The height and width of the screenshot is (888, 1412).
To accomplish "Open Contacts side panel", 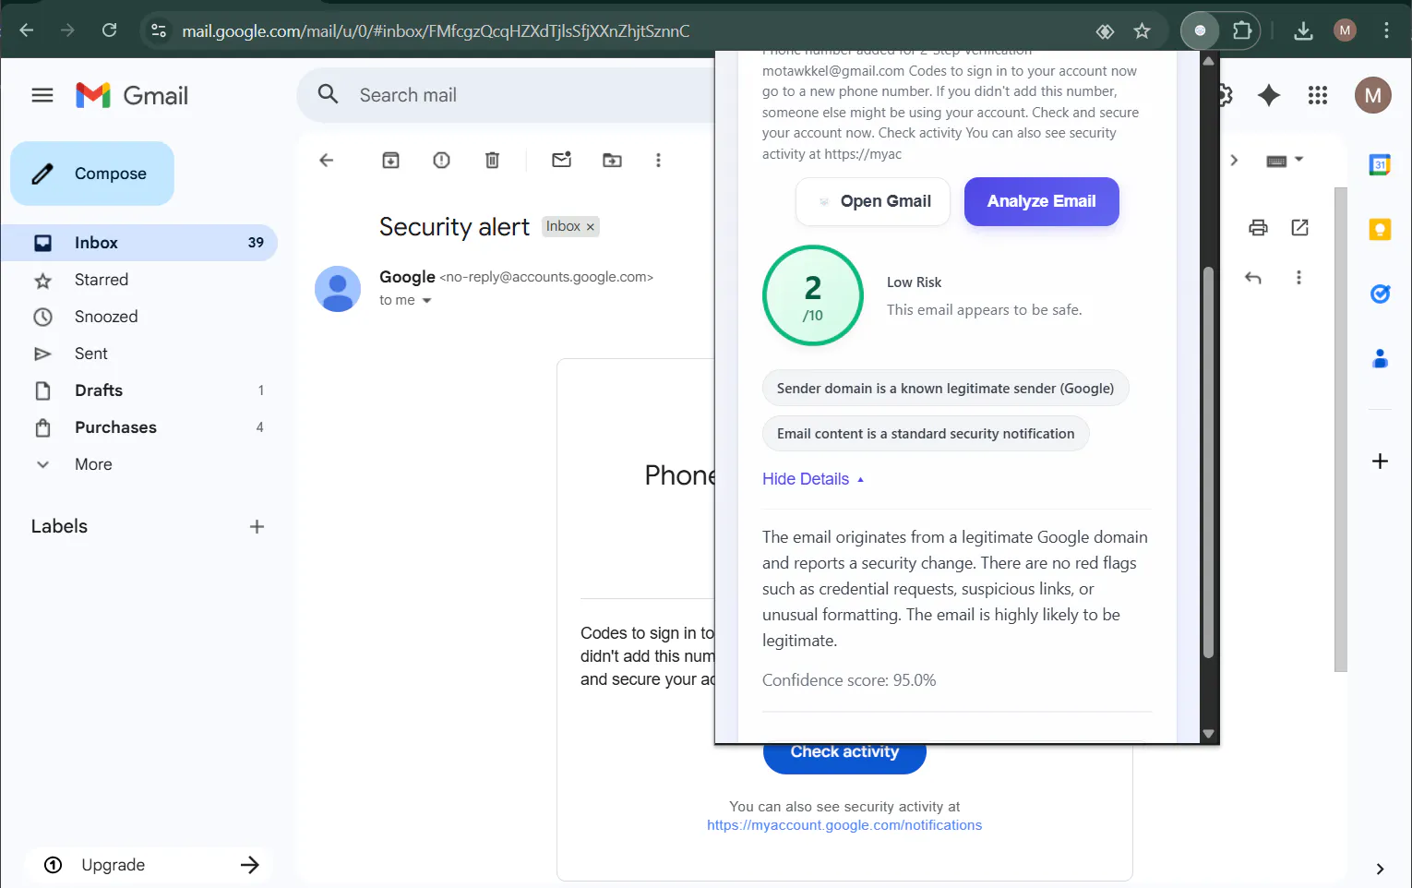I will (x=1381, y=359).
